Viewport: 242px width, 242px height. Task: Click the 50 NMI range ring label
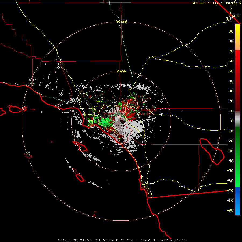pos(121,71)
